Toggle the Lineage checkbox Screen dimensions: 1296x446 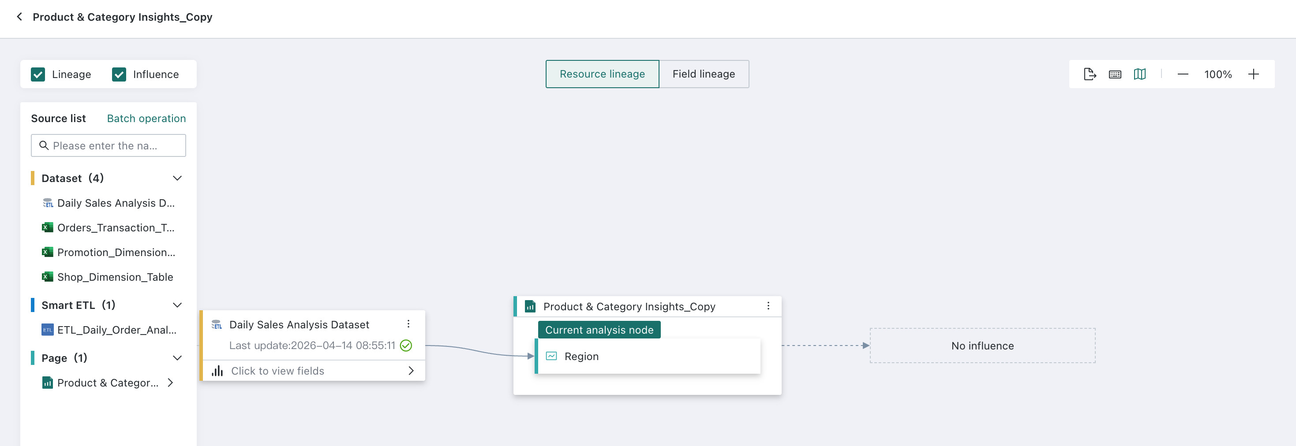tap(38, 74)
